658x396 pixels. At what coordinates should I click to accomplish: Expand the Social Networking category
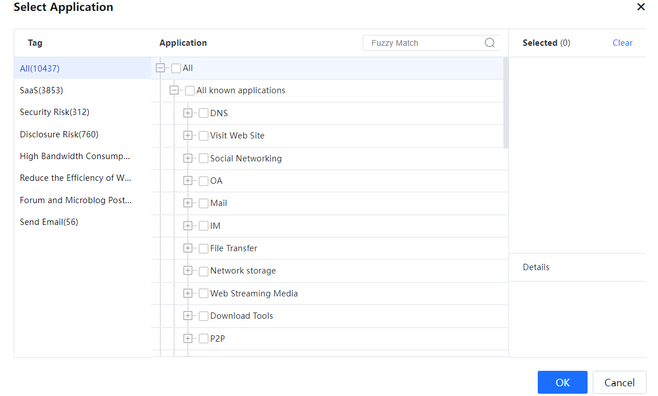click(188, 158)
